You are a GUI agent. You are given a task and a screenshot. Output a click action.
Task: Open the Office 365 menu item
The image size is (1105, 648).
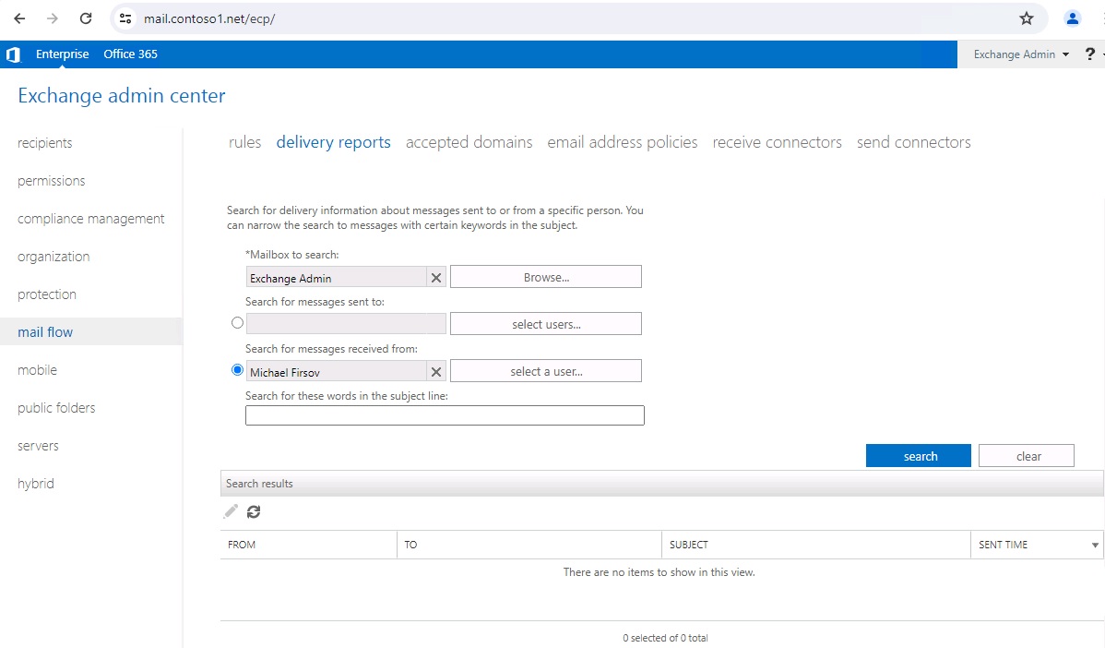click(x=130, y=54)
